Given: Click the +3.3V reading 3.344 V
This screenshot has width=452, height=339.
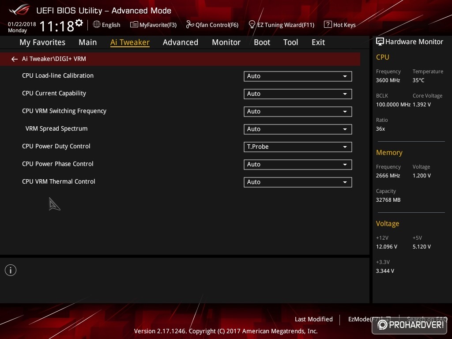Looking at the screenshot, I should (x=385, y=271).
